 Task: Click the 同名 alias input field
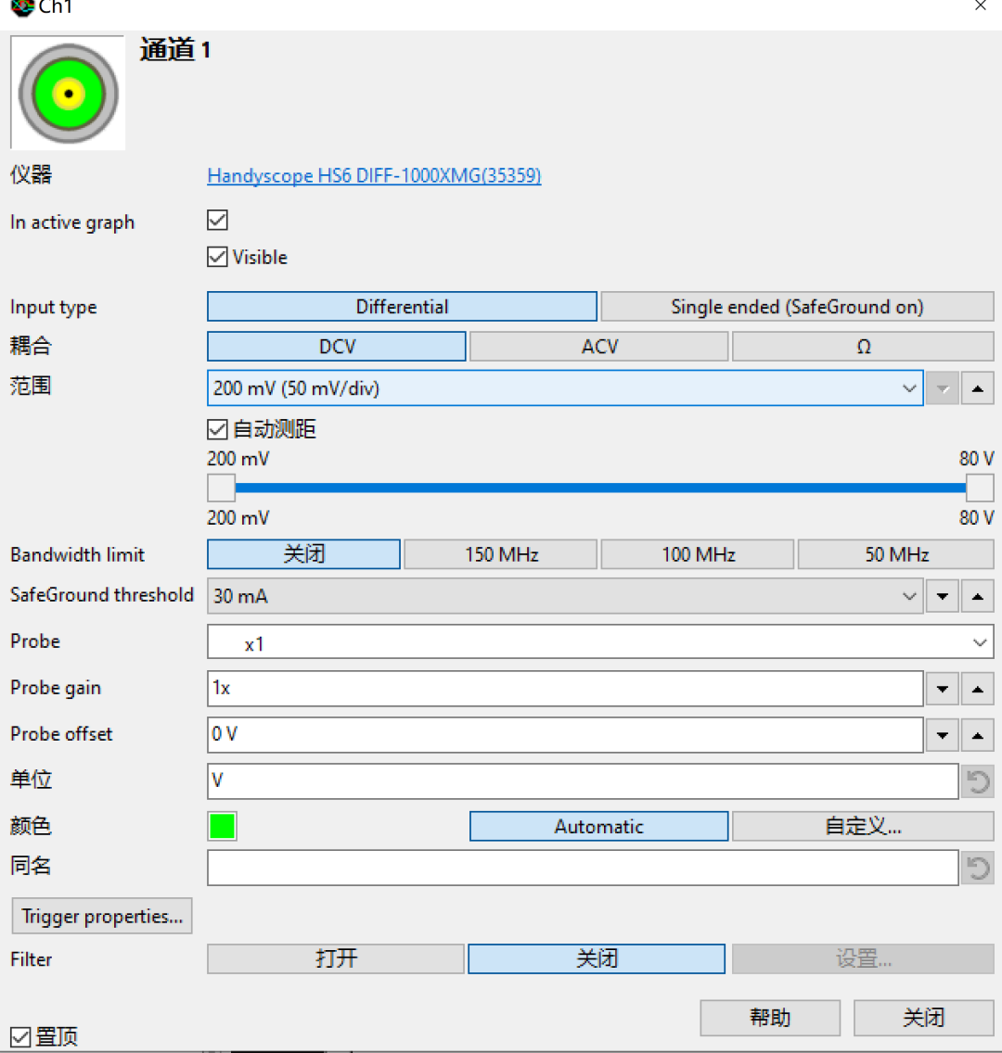click(583, 868)
